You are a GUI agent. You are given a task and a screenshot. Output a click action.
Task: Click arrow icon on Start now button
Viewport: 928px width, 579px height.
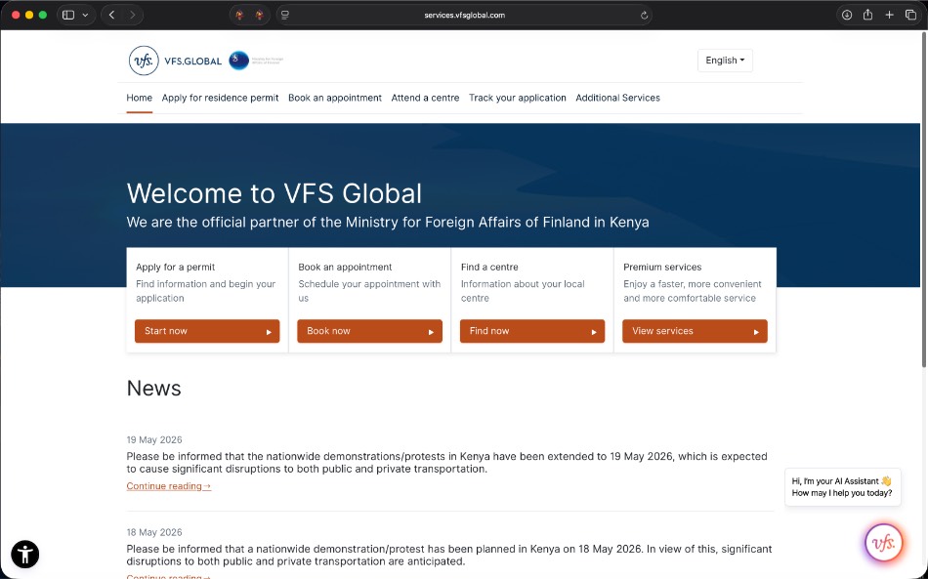(x=269, y=332)
